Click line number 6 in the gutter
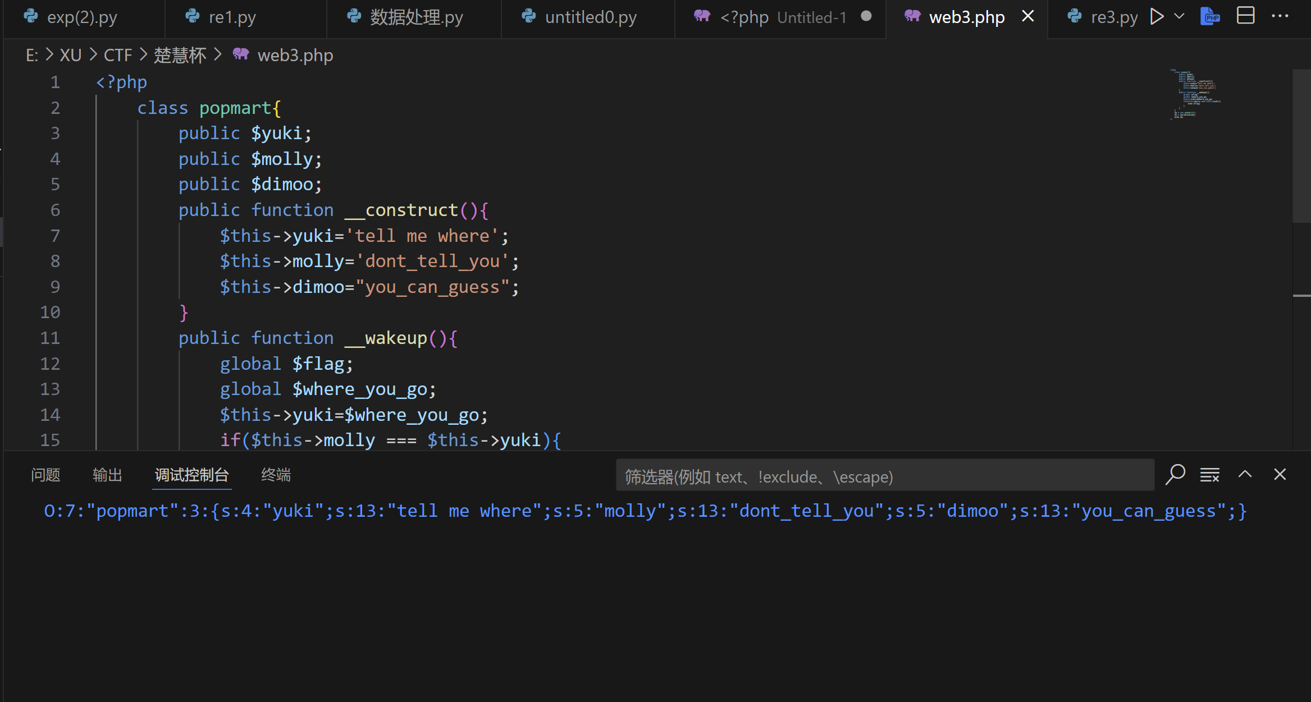Viewport: 1311px width, 702px height. (55, 210)
